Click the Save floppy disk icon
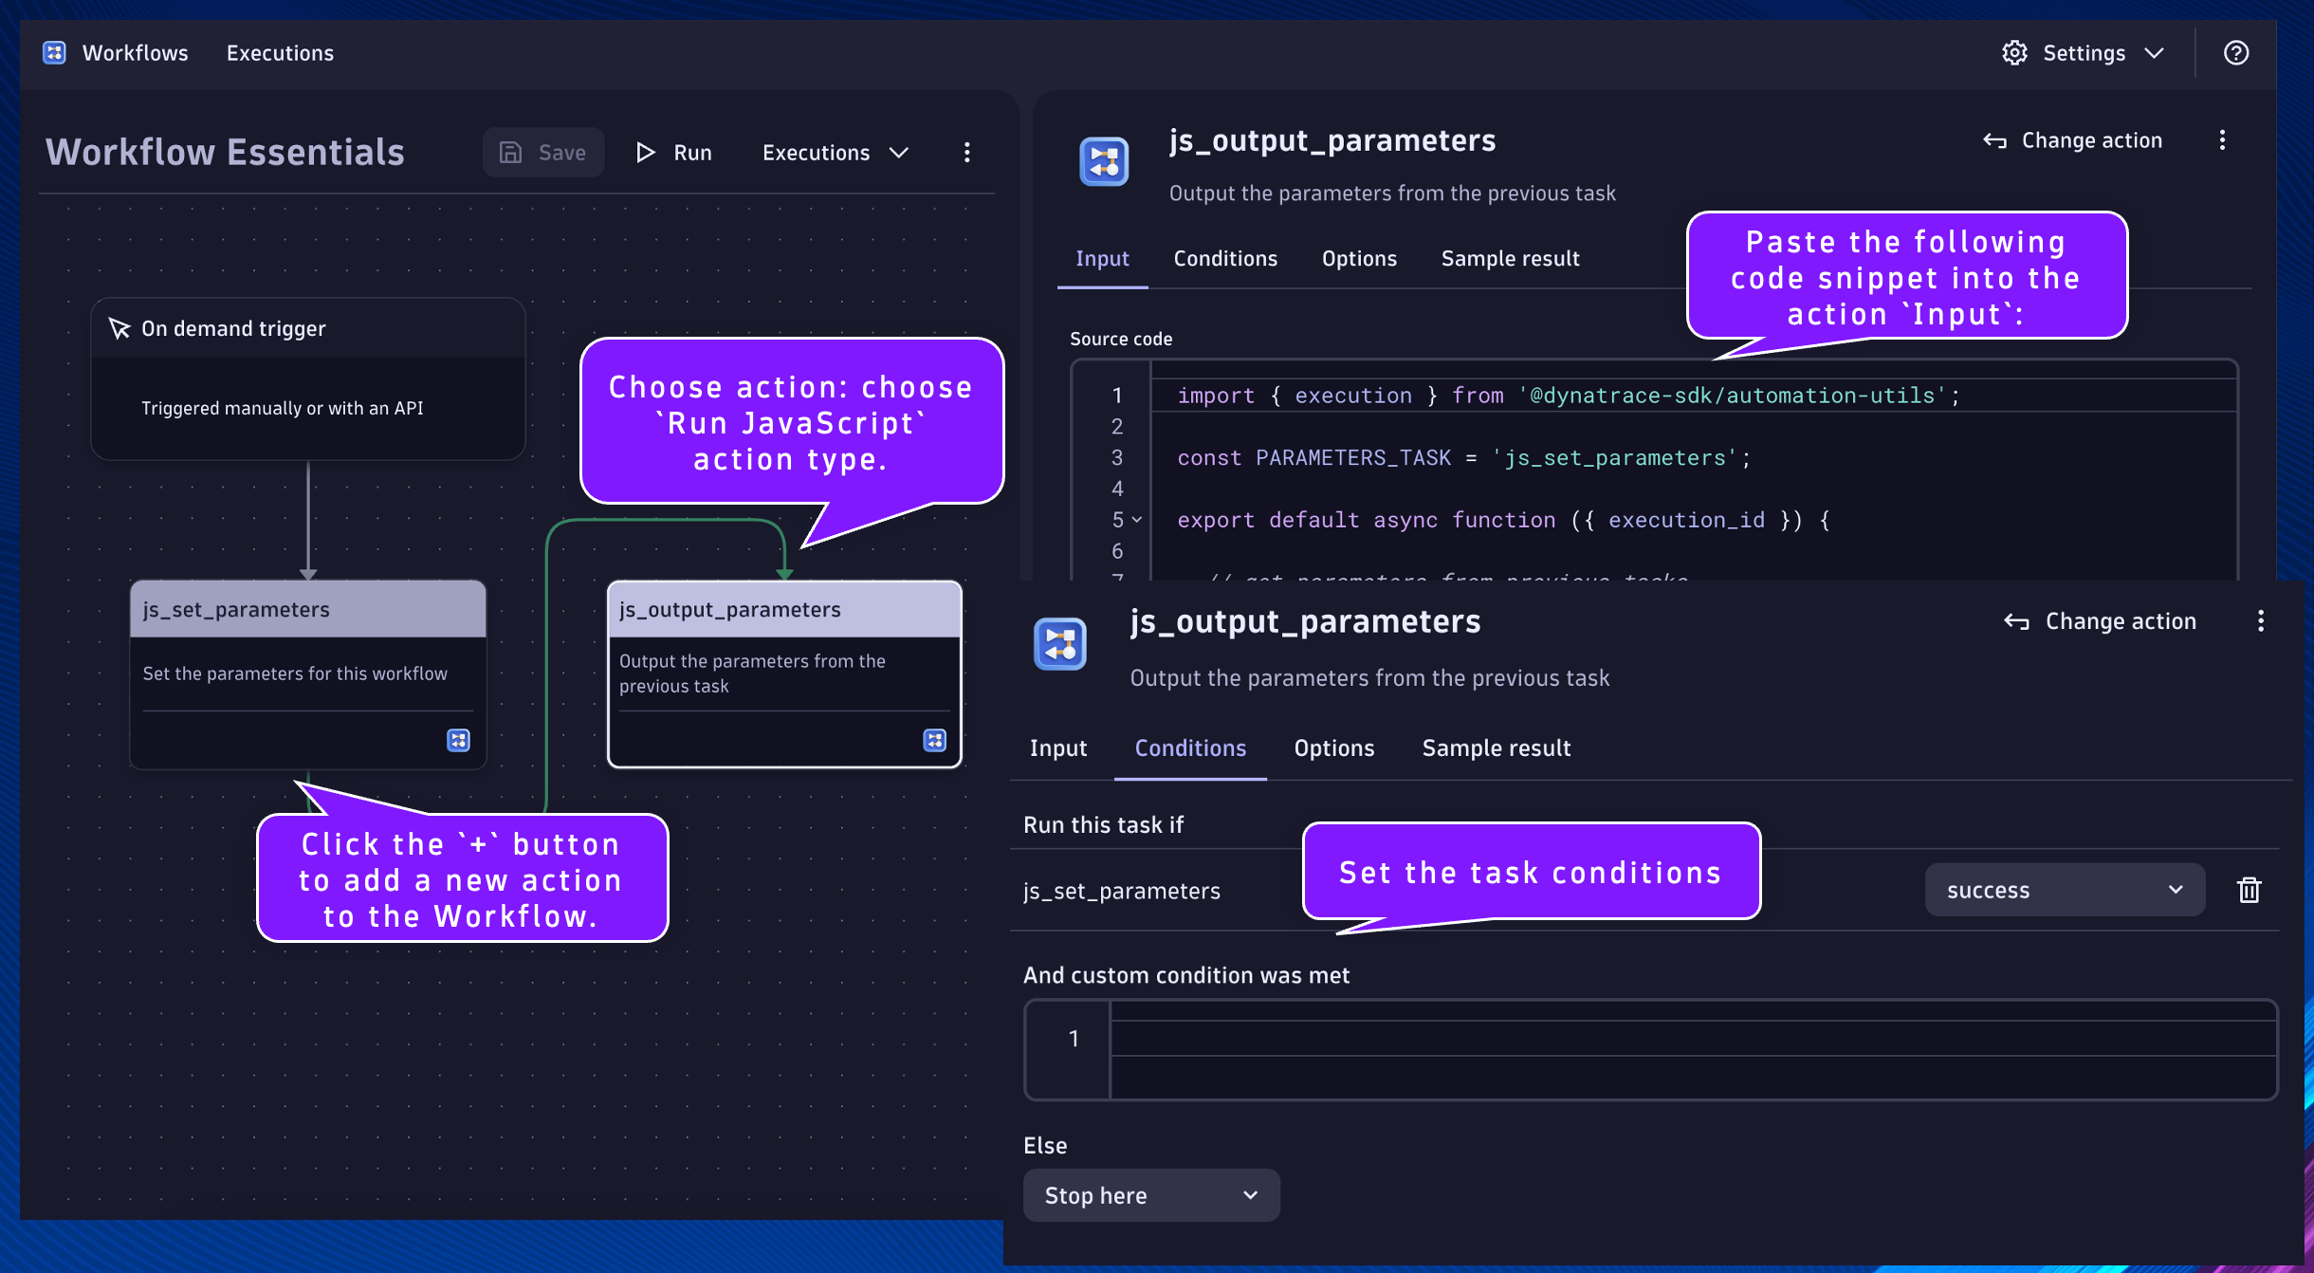This screenshot has width=2314, height=1273. click(x=510, y=153)
